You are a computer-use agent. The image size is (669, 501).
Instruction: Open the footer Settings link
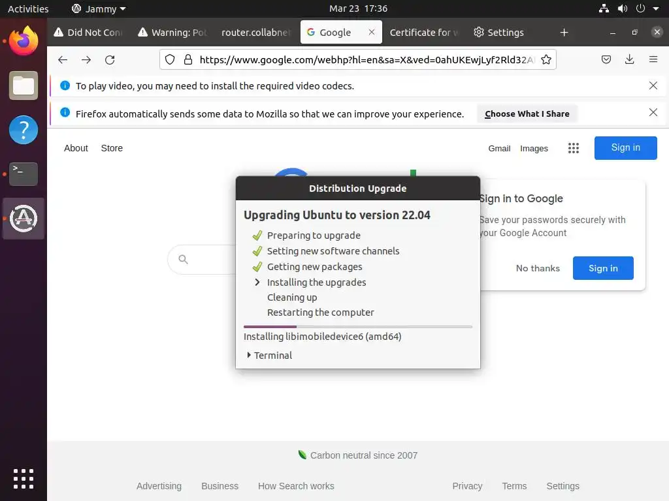563,485
